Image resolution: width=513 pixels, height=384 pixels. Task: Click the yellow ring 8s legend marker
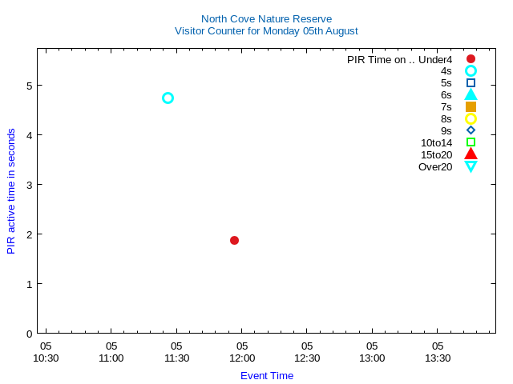click(471, 118)
